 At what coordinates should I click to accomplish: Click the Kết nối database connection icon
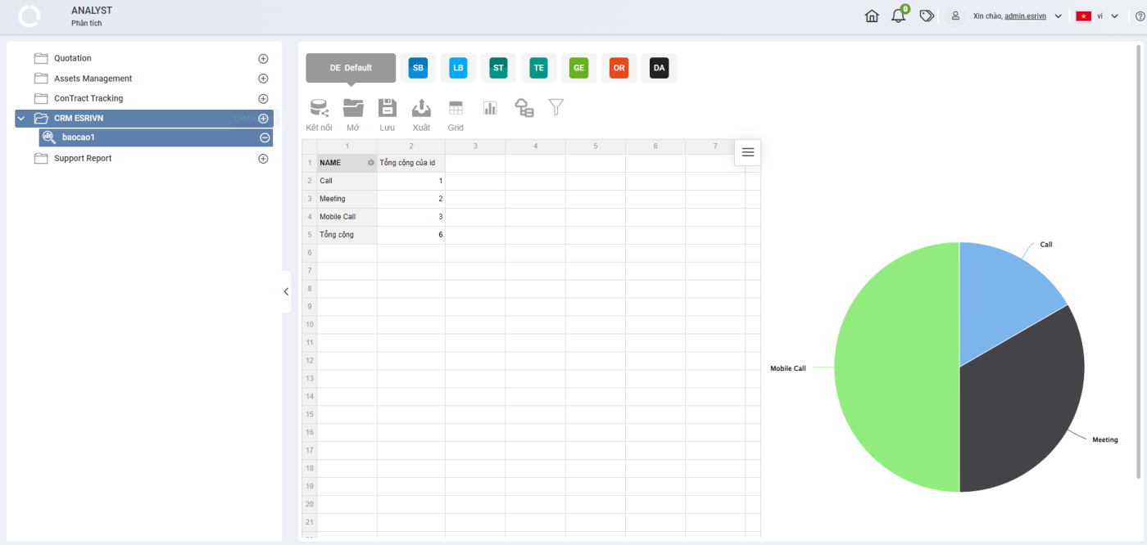click(319, 108)
